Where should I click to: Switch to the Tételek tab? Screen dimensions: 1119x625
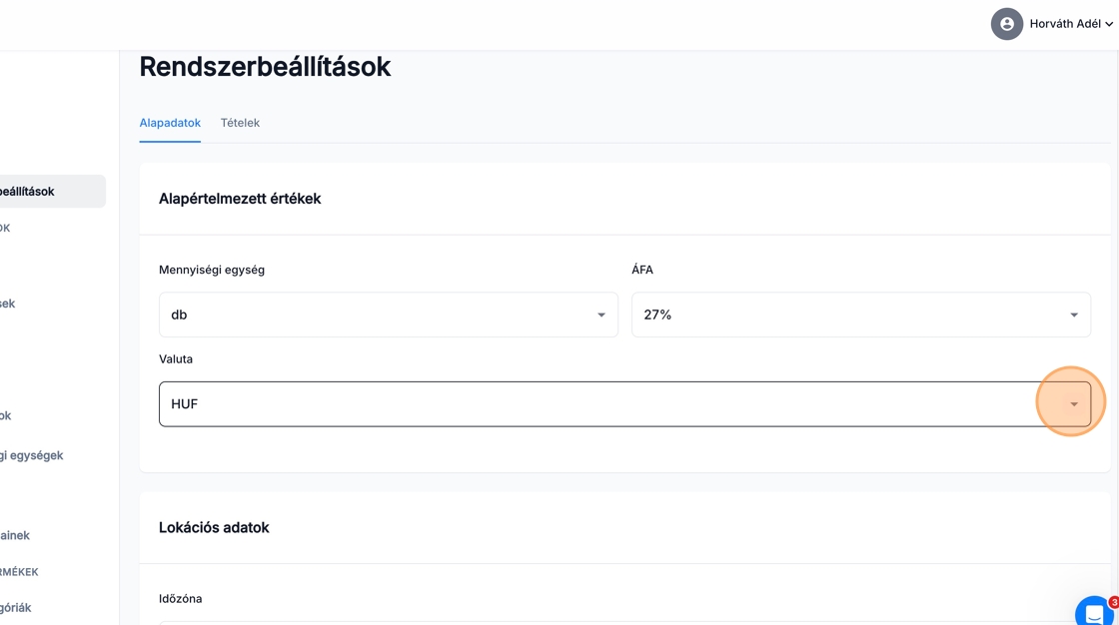tap(240, 123)
